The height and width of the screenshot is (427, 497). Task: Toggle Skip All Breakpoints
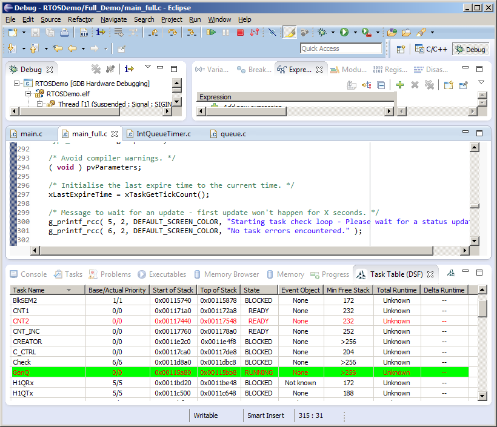pyautogui.click(x=272, y=32)
